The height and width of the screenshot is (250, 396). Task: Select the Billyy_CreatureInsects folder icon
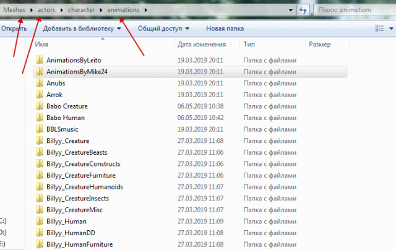(x=40, y=199)
